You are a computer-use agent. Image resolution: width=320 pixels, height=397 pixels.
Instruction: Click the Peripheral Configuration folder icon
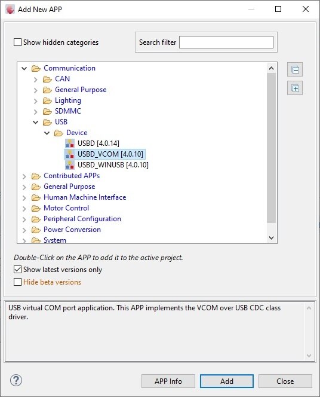(x=36, y=219)
